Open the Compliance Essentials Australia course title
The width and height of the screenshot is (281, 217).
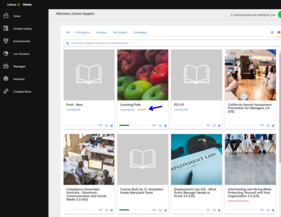(86, 195)
